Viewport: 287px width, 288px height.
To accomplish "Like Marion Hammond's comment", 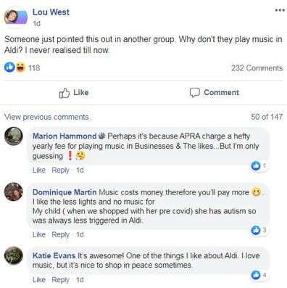I will click(x=39, y=170).
